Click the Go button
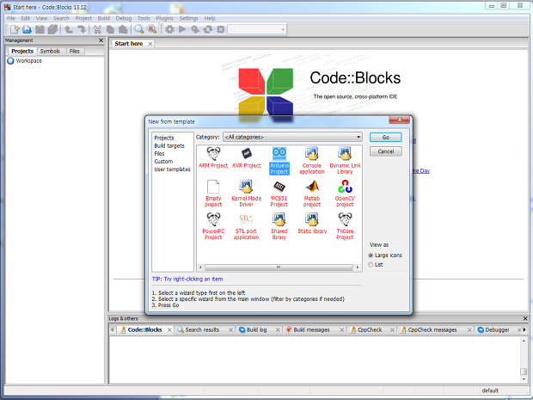Screen dimensions: 533x400 click(385, 137)
